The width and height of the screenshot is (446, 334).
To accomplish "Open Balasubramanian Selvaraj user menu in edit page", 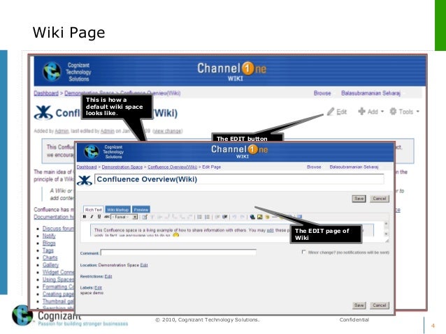I will tap(354, 167).
